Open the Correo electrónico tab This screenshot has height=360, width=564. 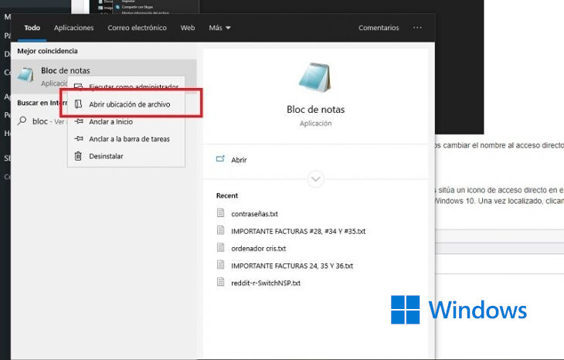click(x=137, y=28)
